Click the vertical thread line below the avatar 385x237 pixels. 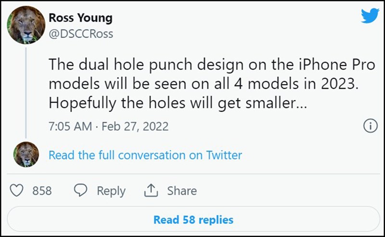(x=26, y=93)
